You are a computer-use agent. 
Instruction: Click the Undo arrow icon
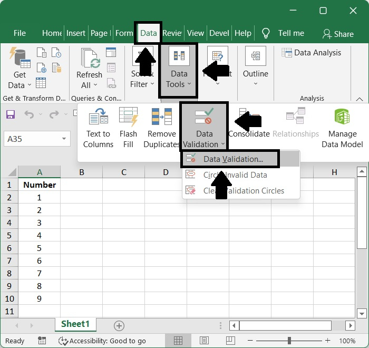click(x=29, y=114)
